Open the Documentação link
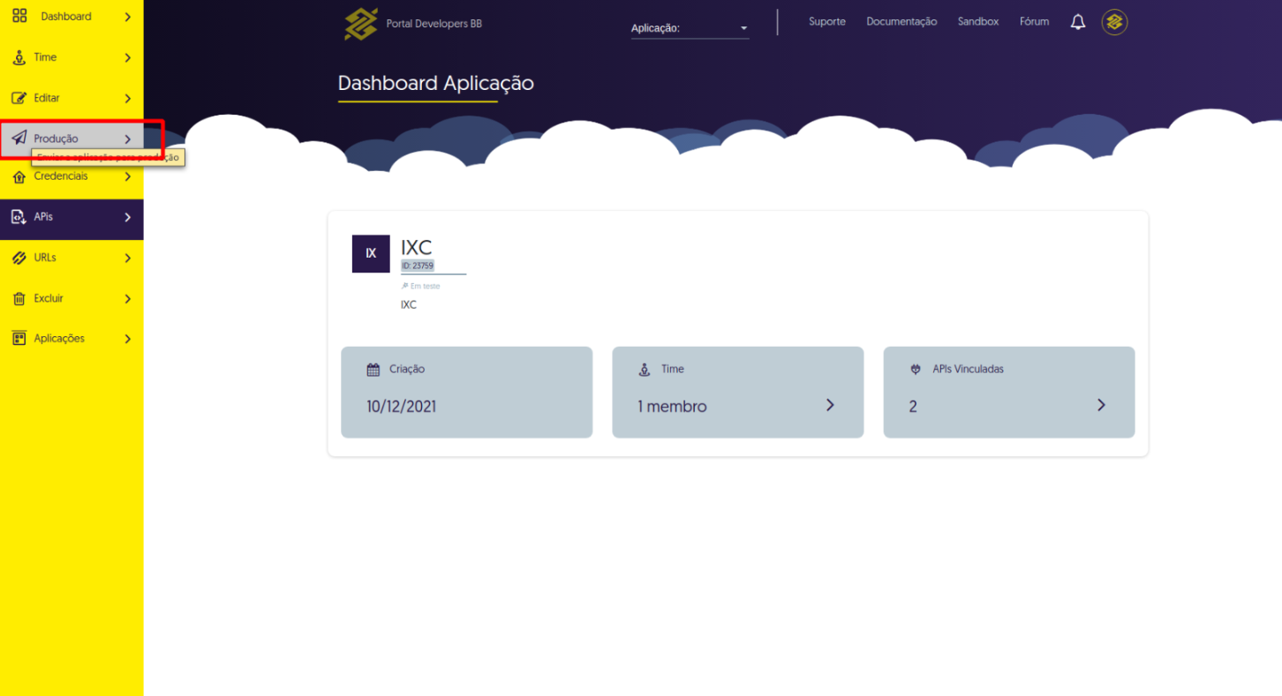This screenshot has height=696, width=1282. click(x=901, y=22)
